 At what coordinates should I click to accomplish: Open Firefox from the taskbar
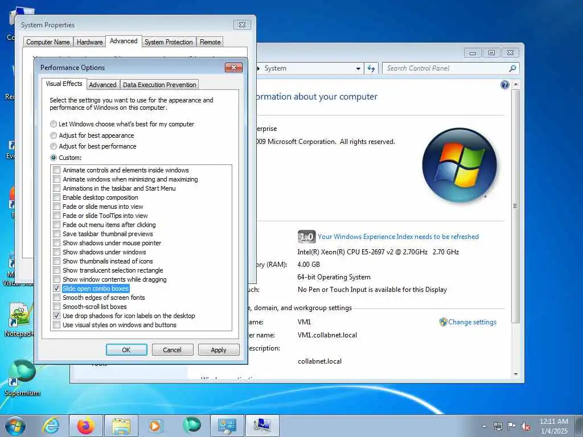(86, 426)
